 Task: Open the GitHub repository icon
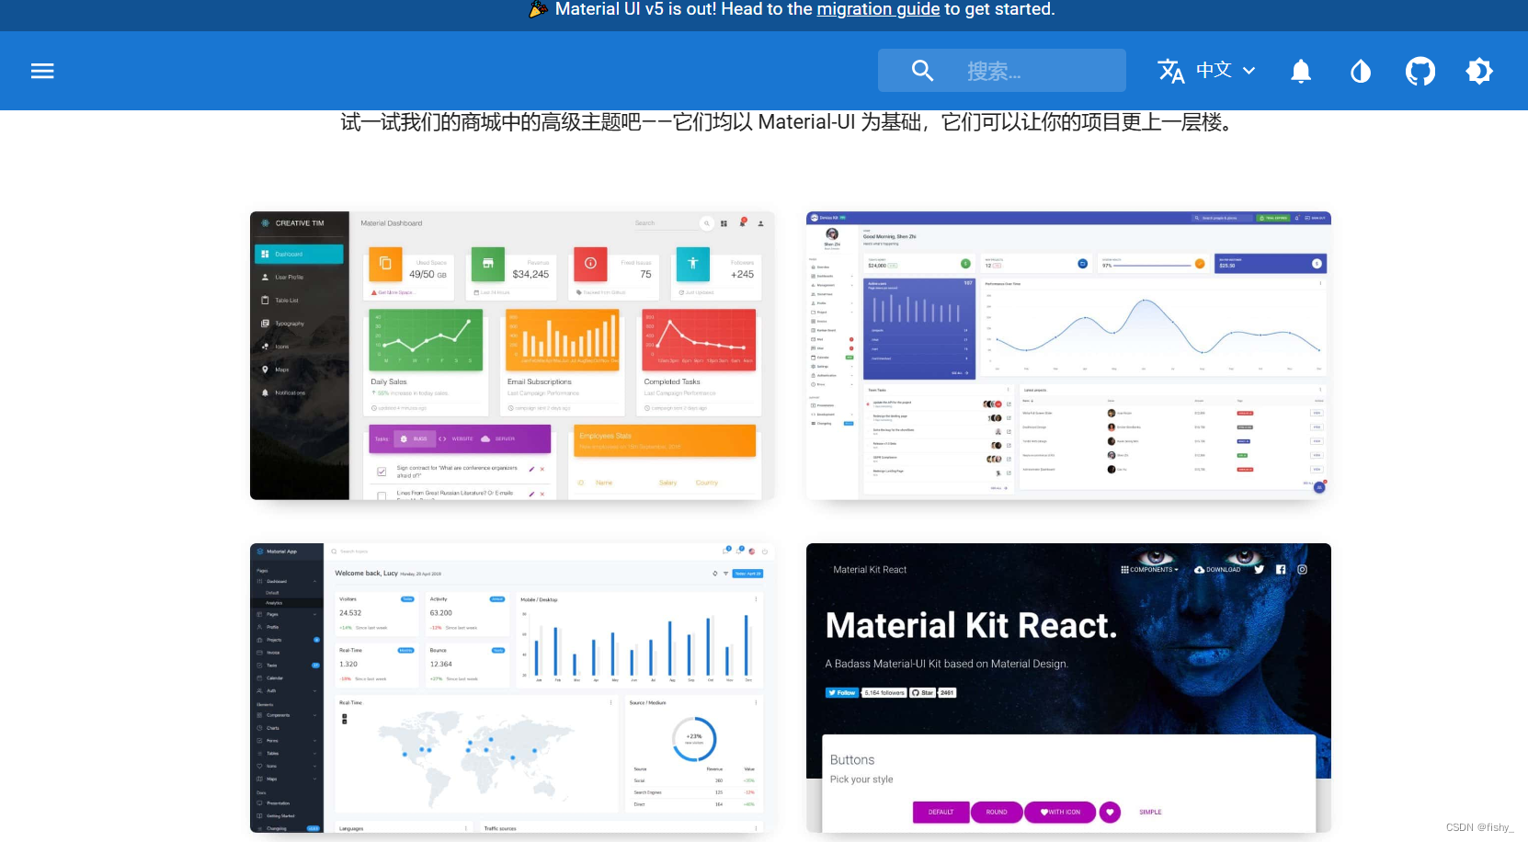tap(1420, 71)
